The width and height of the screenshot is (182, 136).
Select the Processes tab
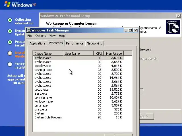click(x=56, y=43)
